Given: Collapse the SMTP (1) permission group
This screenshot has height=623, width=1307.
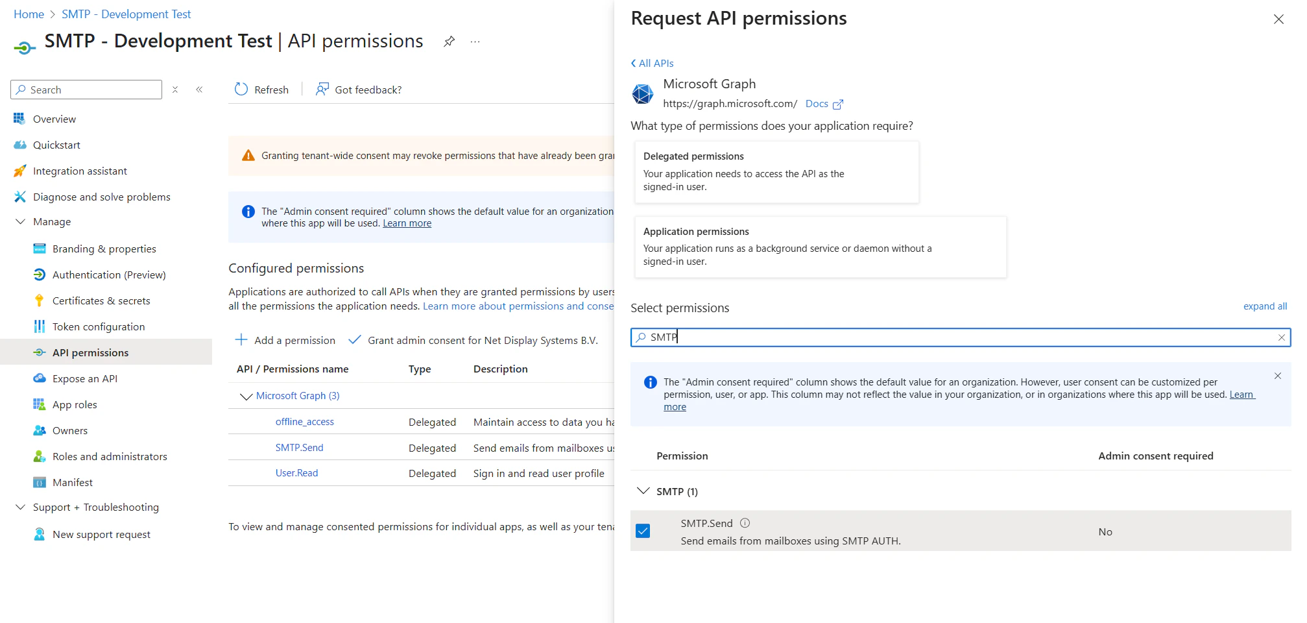Looking at the screenshot, I should click(643, 491).
